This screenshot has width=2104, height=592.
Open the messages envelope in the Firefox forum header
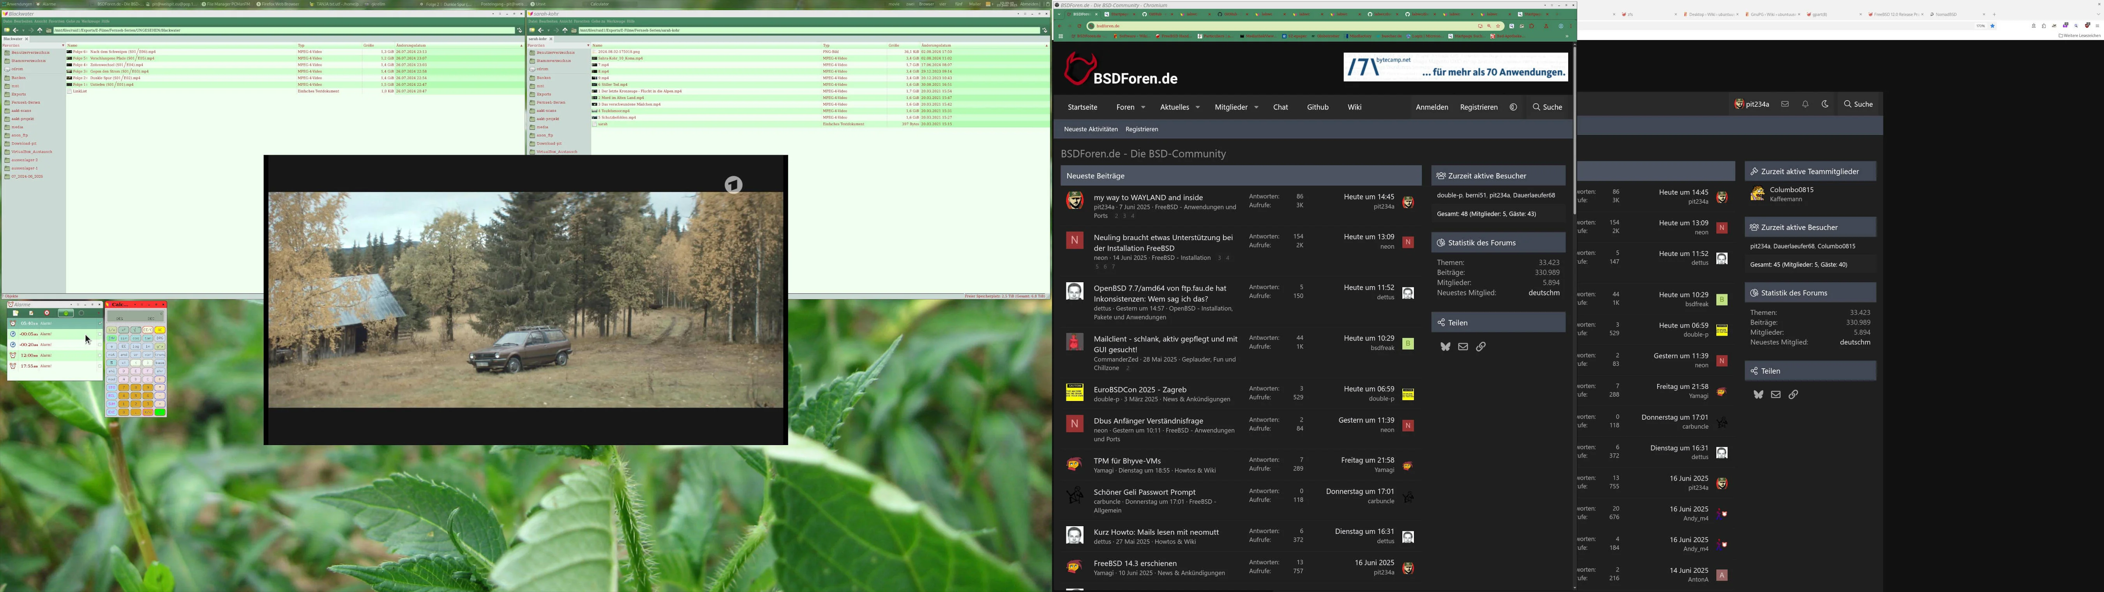1785,104
